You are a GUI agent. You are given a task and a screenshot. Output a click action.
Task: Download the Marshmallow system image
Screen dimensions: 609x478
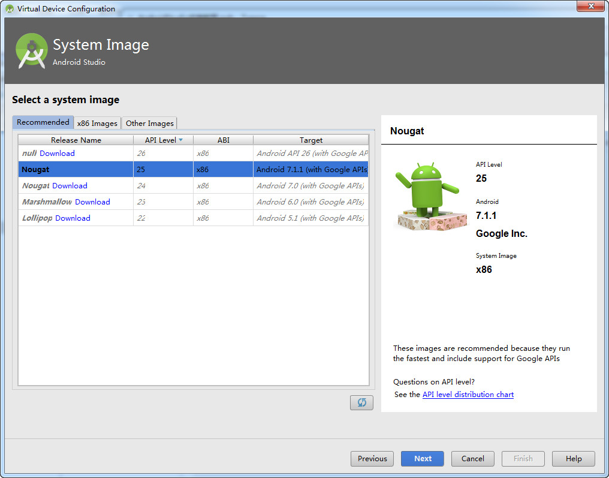point(92,202)
